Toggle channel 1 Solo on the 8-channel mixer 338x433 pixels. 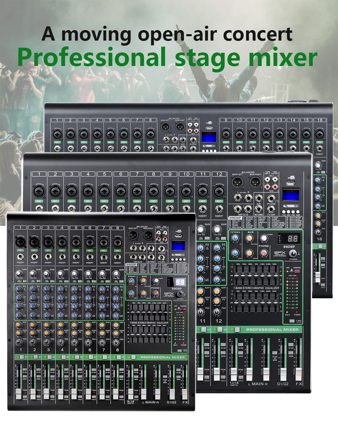(25, 397)
